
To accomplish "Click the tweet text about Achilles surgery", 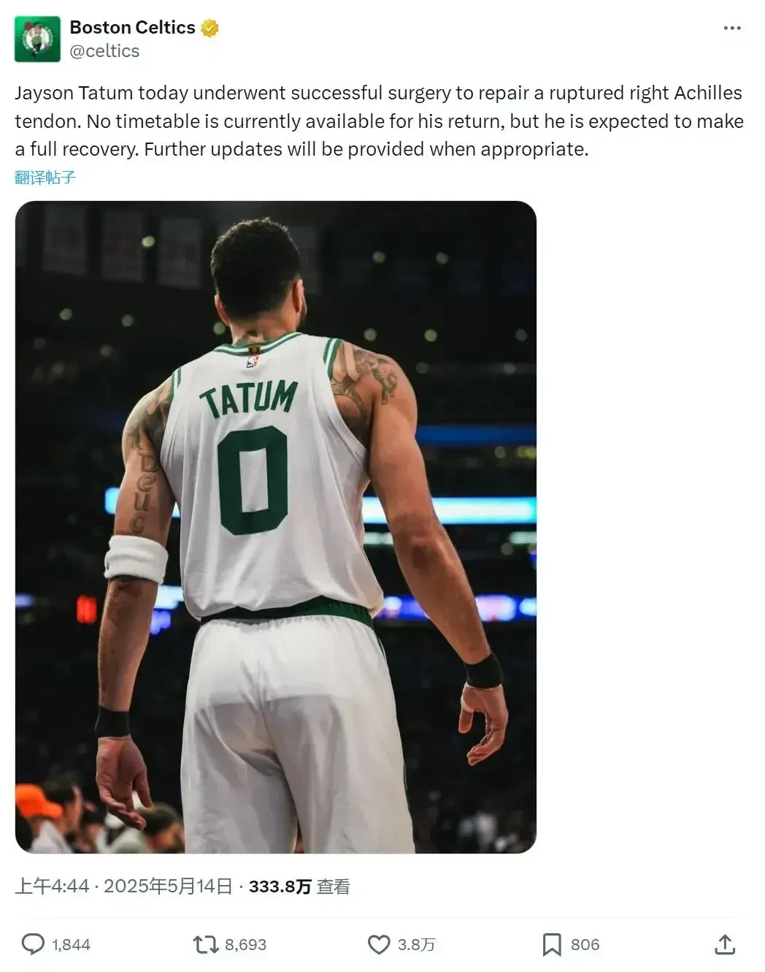I will click(379, 121).
